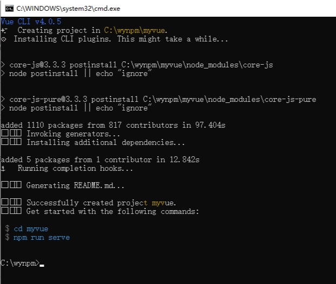Click the boxes icon before Get started
The height and width of the screenshot is (284, 336).
coord(11,211)
